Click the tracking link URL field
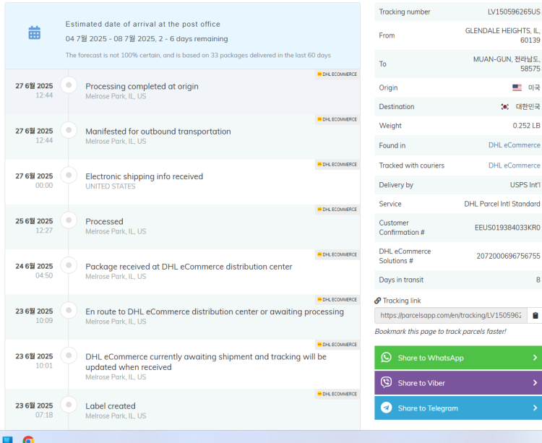542x443 pixels. [x=451, y=316]
